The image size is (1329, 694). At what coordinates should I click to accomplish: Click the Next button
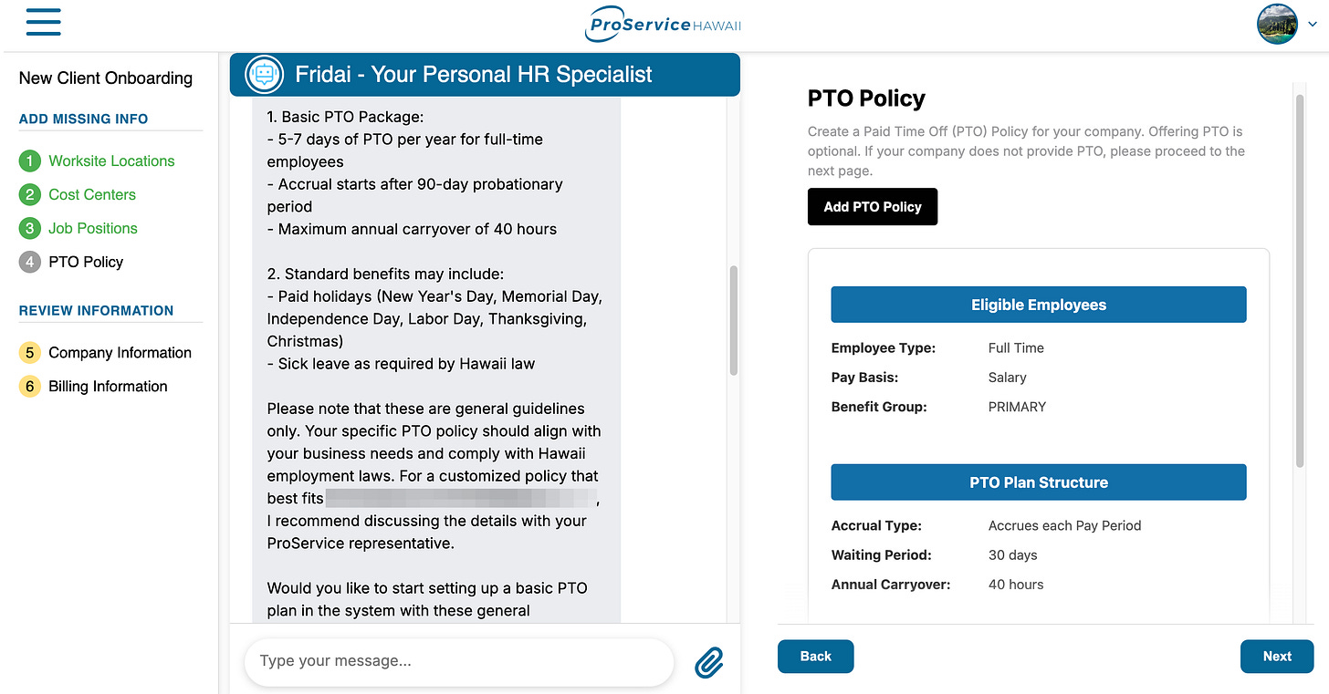click(1277, 657)
